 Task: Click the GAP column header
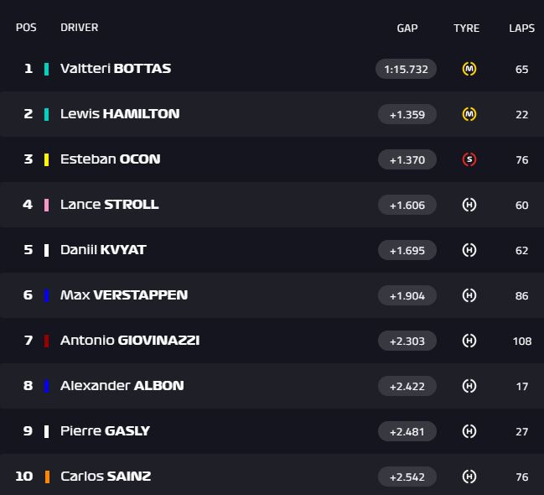pyautogui.click(x=407, y=28)
